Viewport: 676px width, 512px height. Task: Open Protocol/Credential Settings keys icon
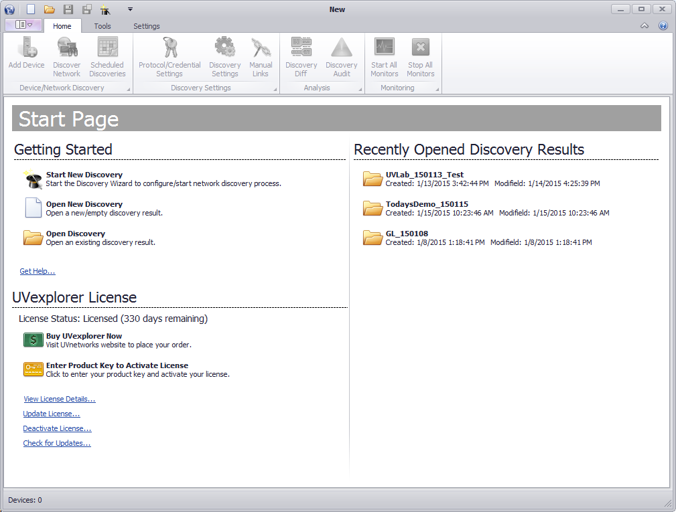point(170,57)
